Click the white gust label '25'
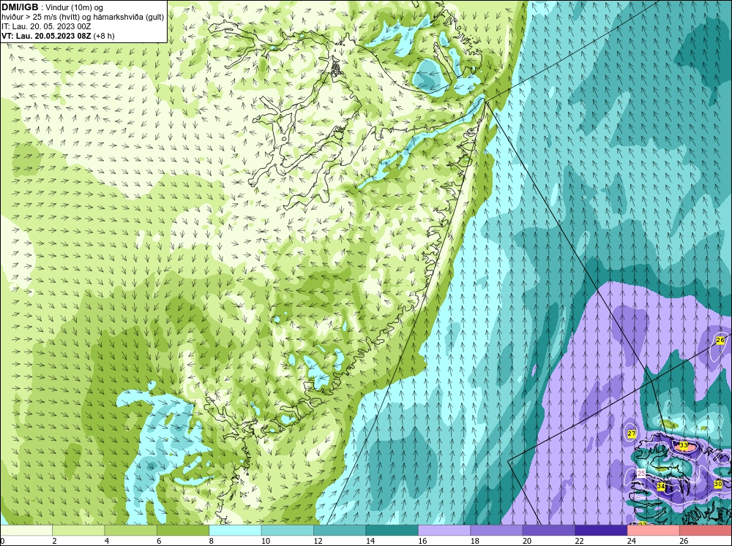732x546 pixels. click(641, 473)
